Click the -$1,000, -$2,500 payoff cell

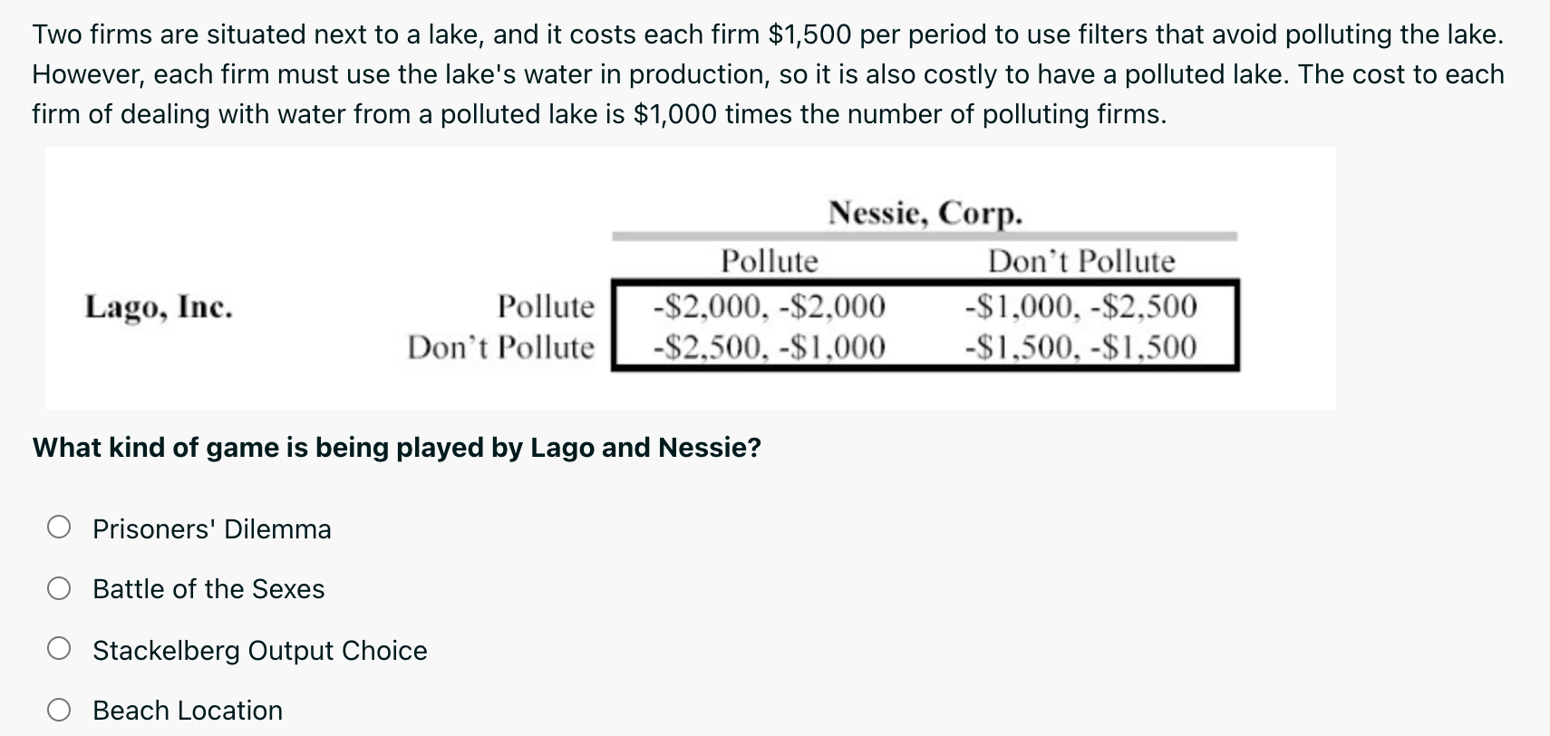[1080, 306]
